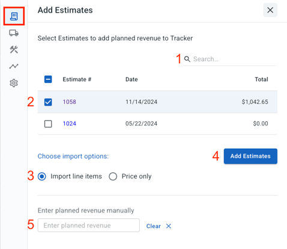
Task: Open the settings gear icon
Action: 14,83
